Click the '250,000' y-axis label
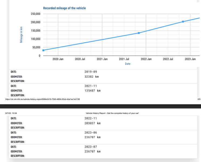 click(x=36, y=14)
